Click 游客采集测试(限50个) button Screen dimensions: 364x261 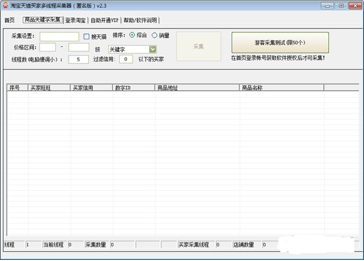click(280, 42)
